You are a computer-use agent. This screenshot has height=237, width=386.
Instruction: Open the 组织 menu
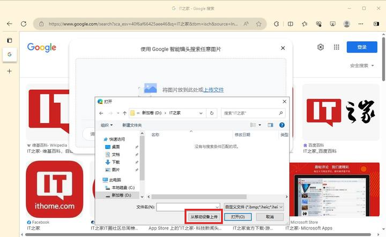[x=107, y=125]
